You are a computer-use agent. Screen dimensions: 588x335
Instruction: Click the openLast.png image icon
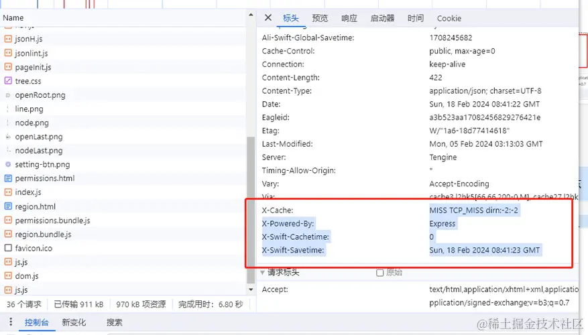click(8, 137)
